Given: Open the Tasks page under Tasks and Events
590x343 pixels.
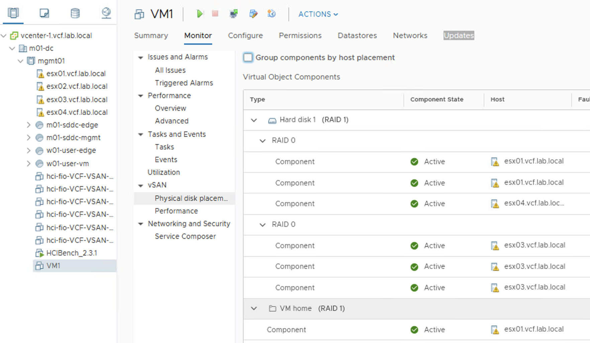Looking at the screenshot, I should (165, 147).
